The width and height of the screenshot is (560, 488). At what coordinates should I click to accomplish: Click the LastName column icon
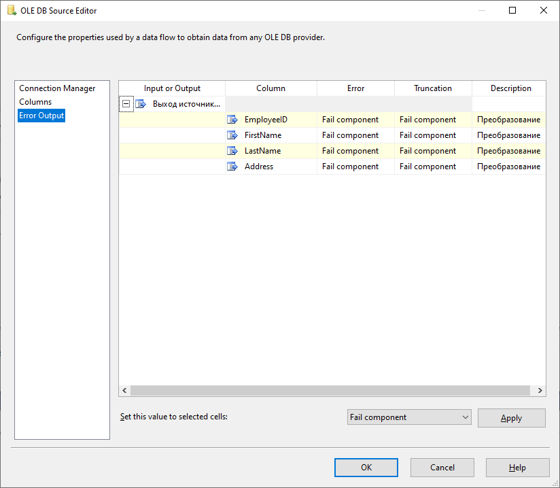tap(232, 151)
